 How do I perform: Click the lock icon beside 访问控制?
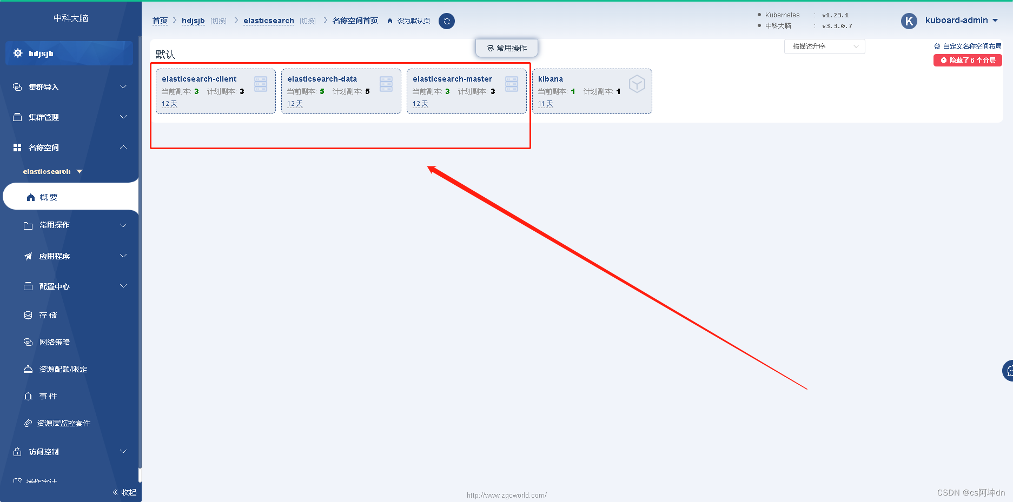17,452
